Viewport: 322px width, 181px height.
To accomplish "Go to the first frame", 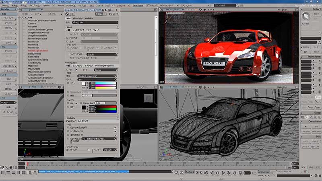I will pyautogui.click(x=206, y=173).
